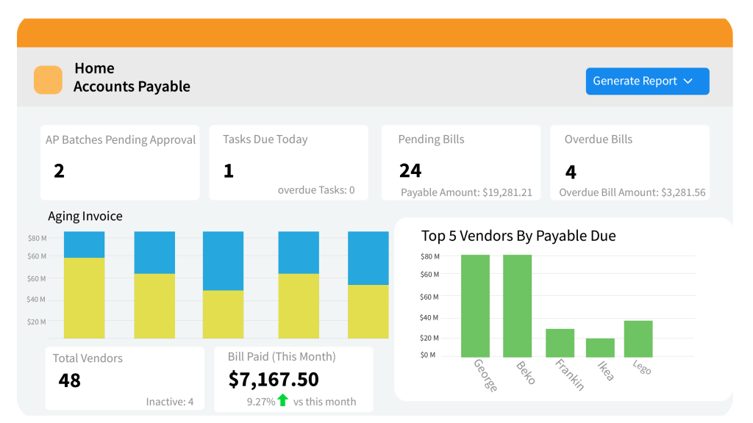Select Beko's green bar in the vendor chart
The image size is (753, 423).
pyautogui.click(x=518, y=305)
